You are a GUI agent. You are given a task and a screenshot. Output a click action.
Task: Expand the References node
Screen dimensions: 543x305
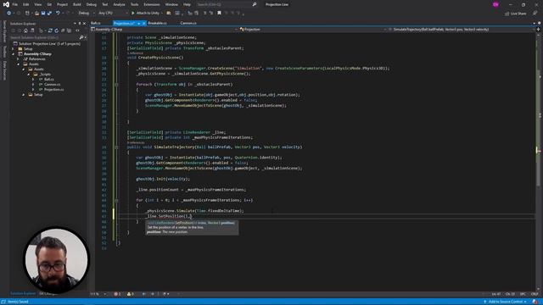click(18, 58)
